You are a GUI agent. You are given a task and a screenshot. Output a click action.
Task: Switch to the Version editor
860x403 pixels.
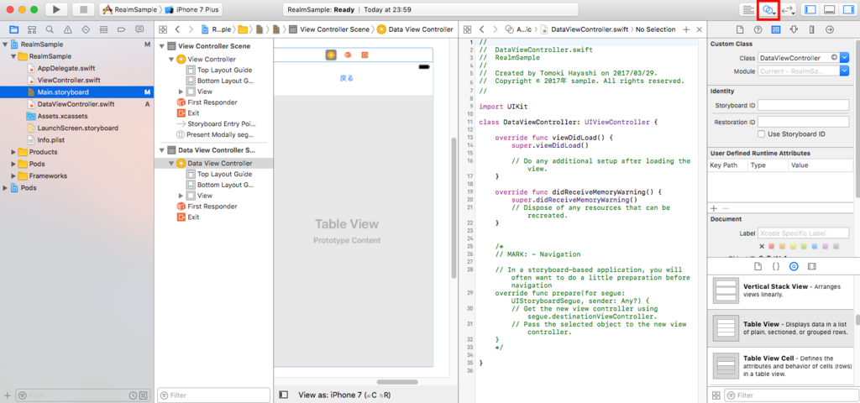coord(788,9)
